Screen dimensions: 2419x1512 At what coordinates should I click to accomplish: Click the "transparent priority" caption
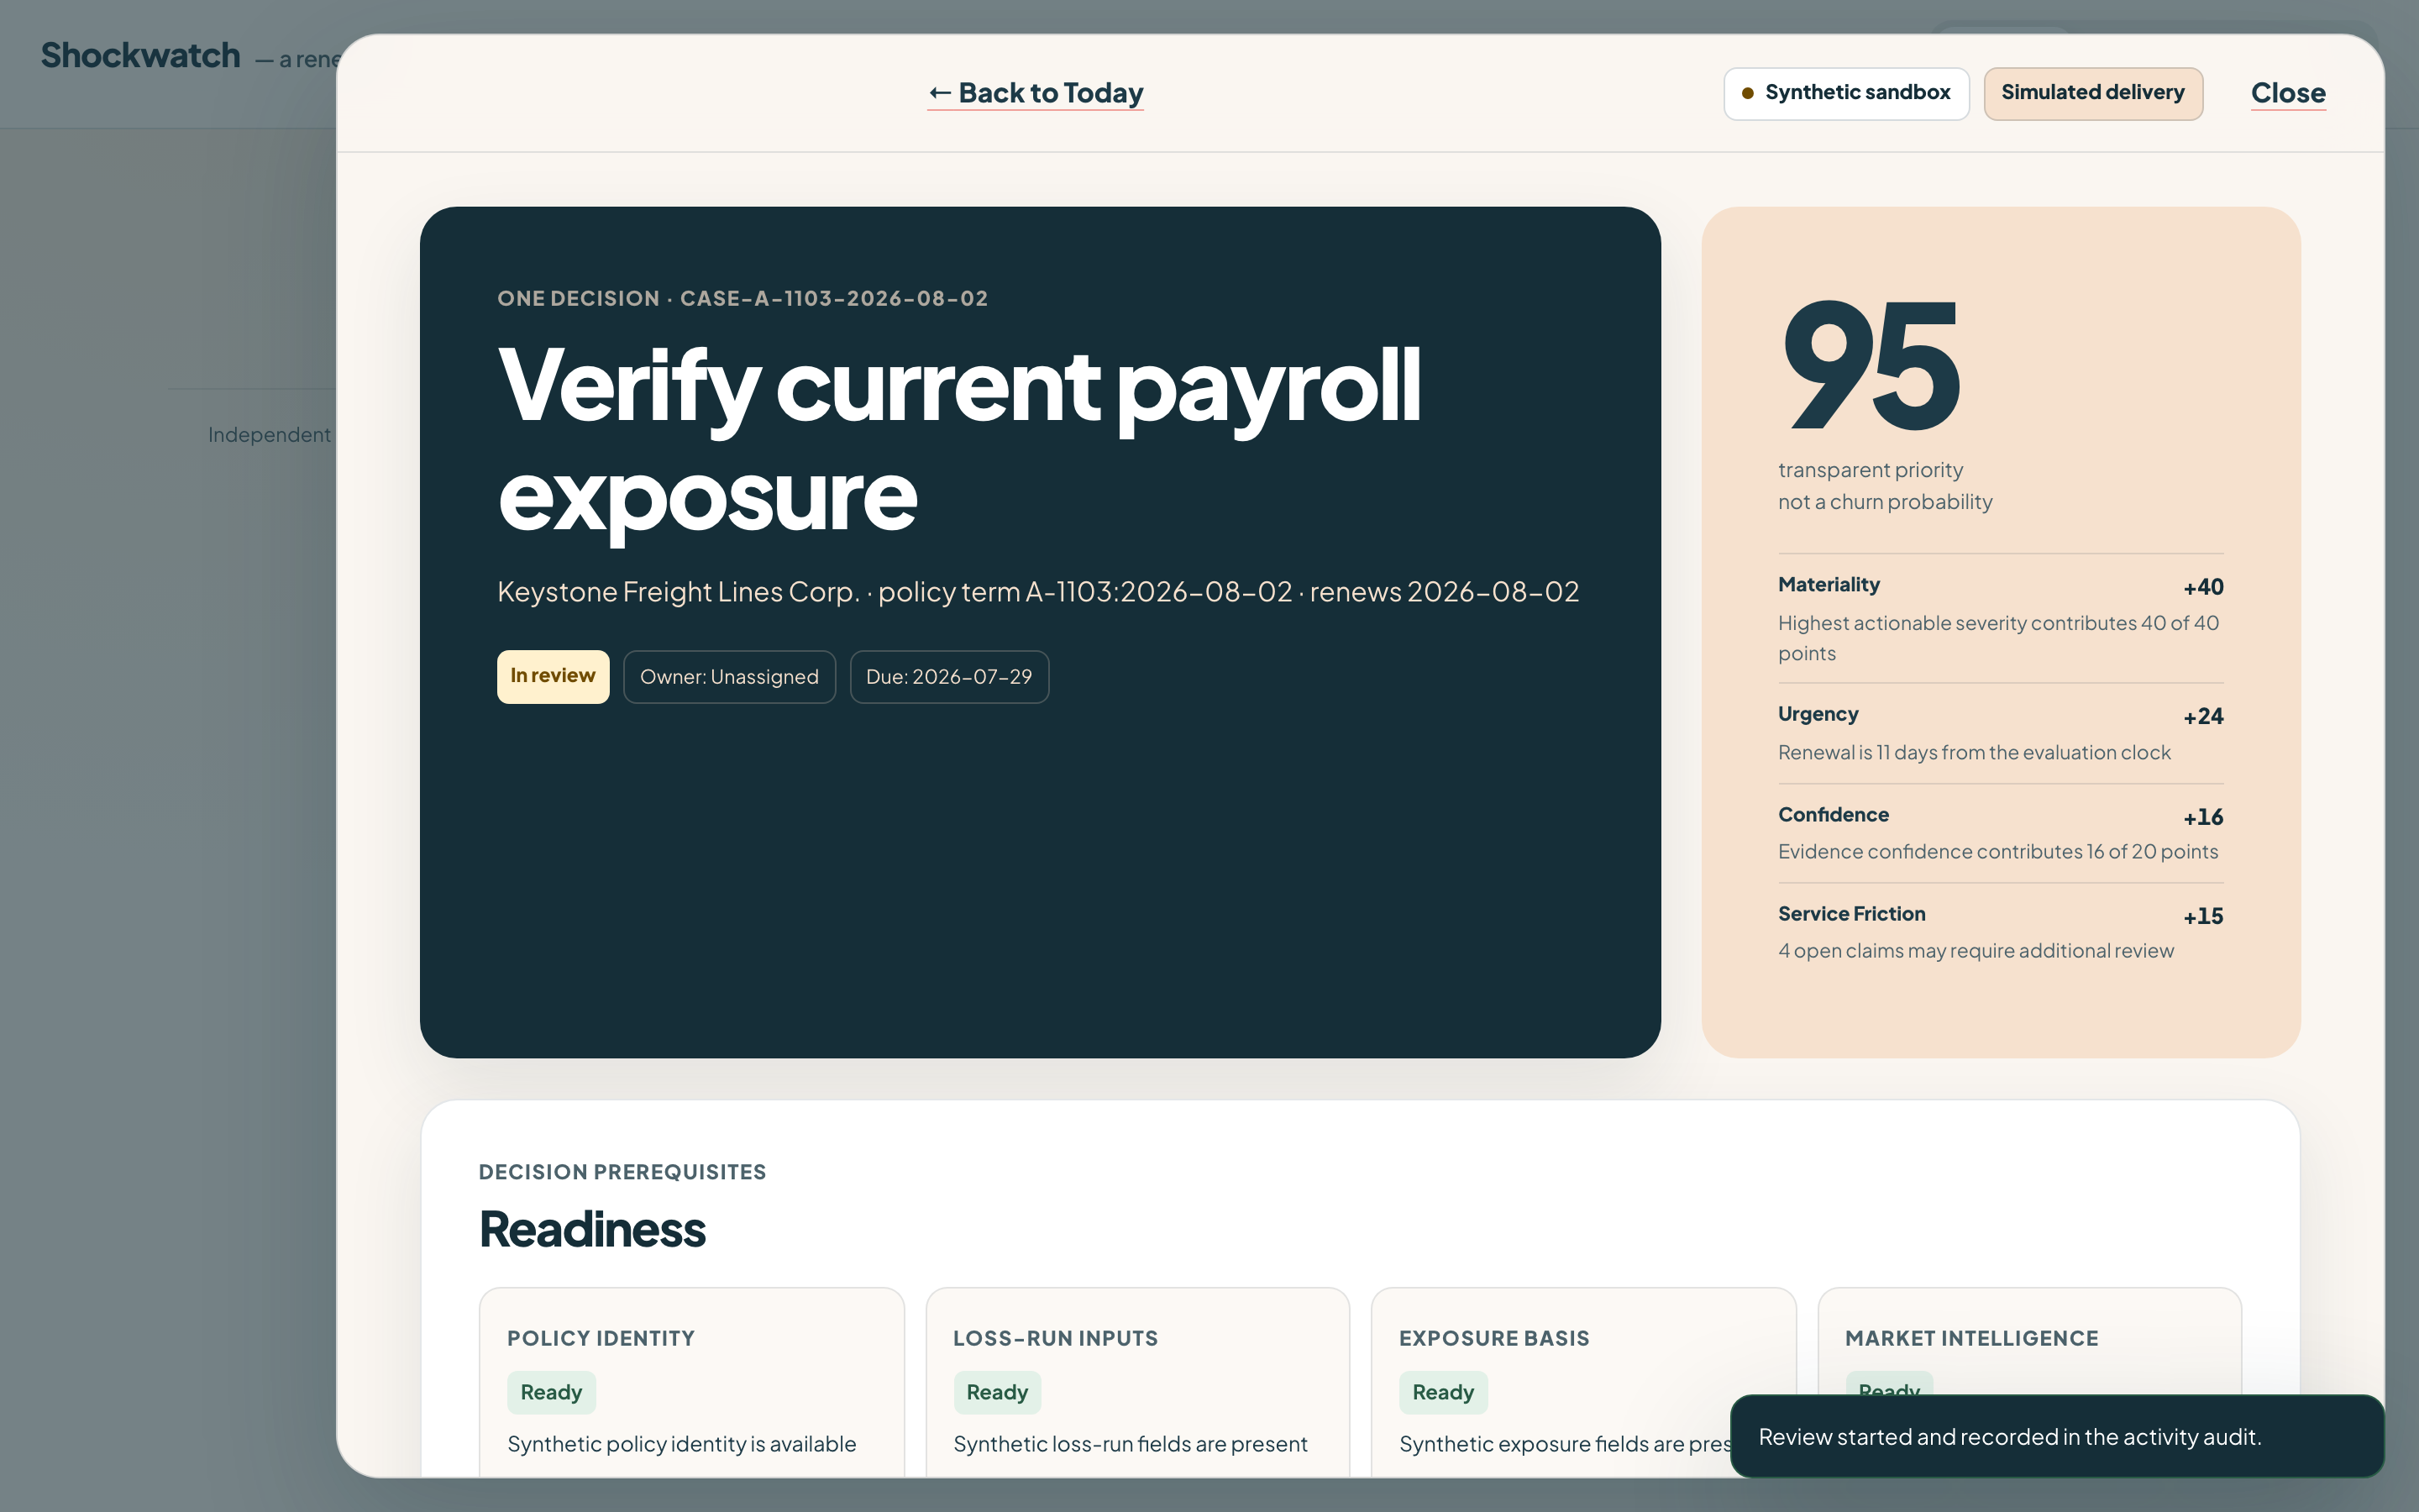tap(1871, 470)
